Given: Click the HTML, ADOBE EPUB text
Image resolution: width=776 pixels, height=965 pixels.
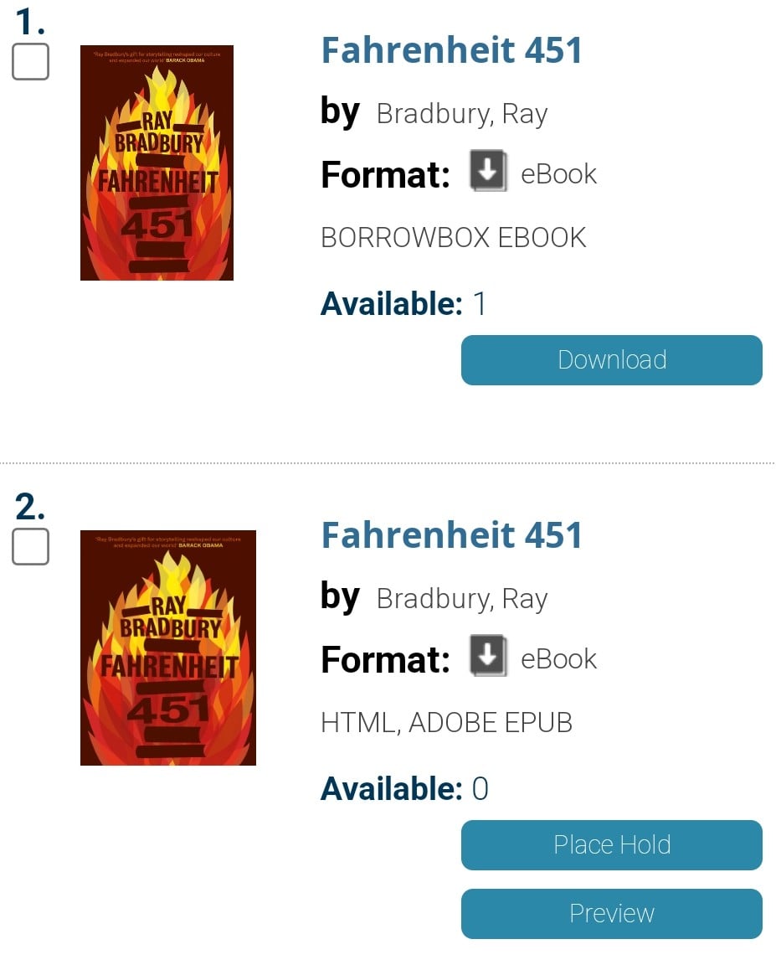Looking at the screenshot, I should click(447, 723).
